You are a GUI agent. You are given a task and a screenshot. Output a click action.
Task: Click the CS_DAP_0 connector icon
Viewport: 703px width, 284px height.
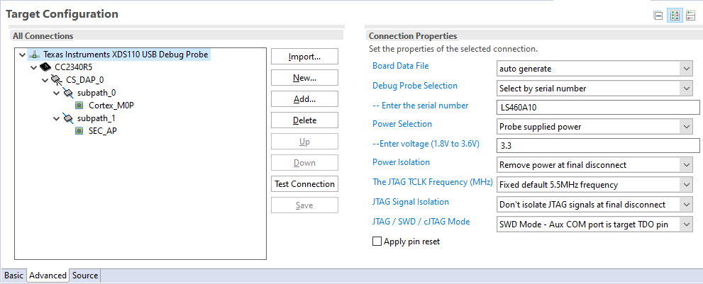57,80
